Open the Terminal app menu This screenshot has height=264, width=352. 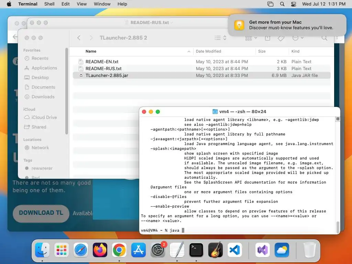(x=28, y=4)
